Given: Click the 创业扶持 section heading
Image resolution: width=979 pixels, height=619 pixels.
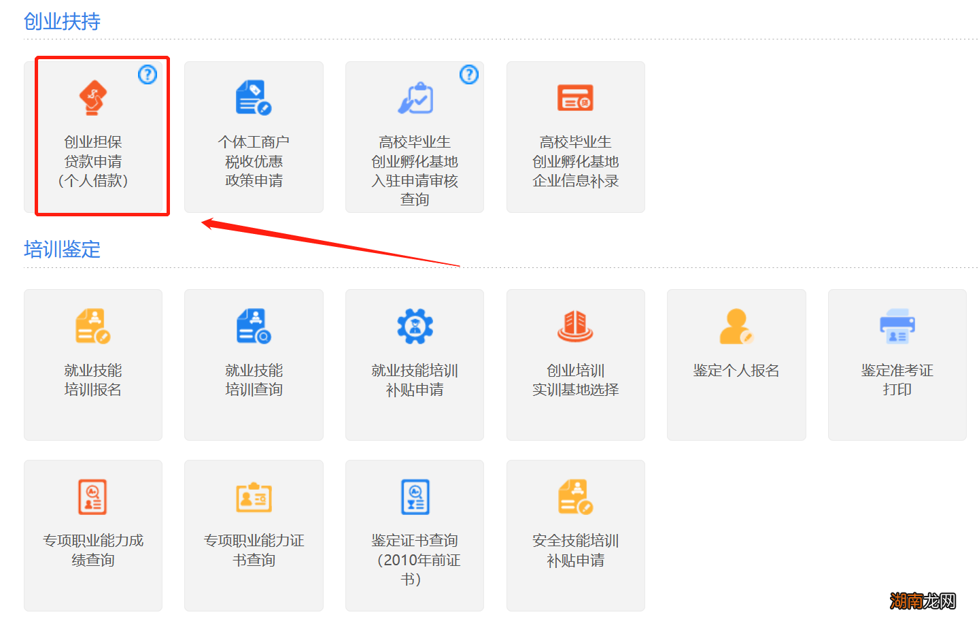Looking at the screenshot, I should [x=62, y=21].
